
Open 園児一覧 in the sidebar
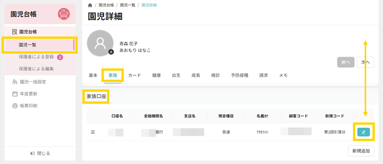click(x=27, y=45)
